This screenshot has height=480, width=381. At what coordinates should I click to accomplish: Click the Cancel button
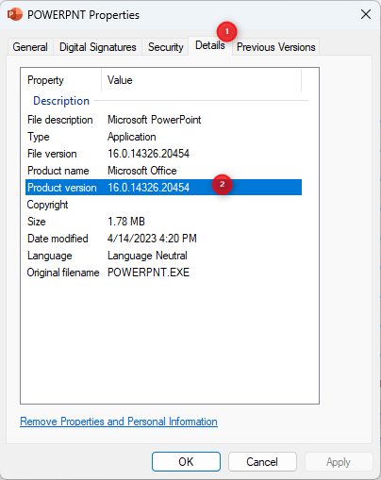262,462
